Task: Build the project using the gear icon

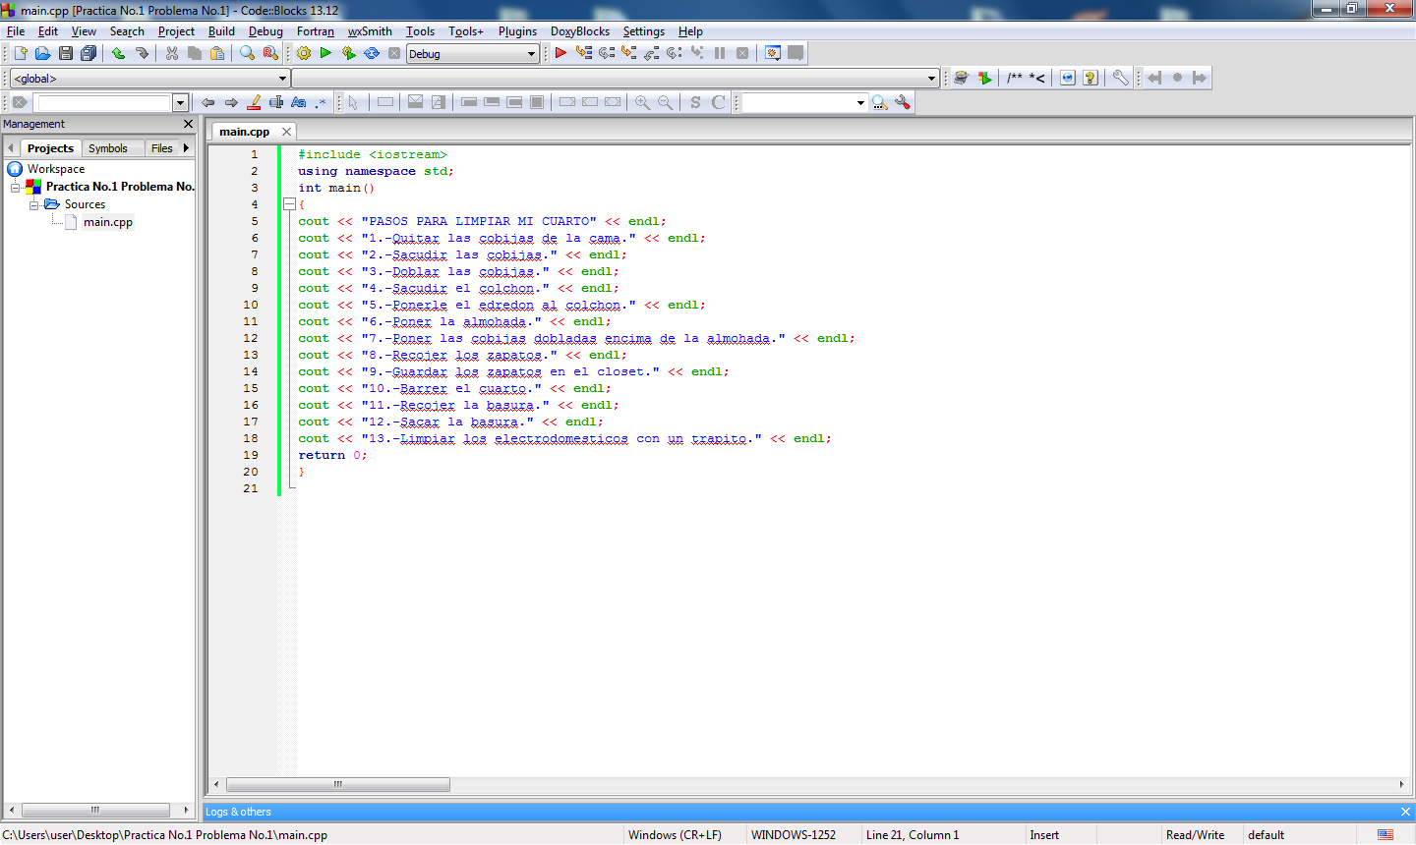Action: point(303,53)
